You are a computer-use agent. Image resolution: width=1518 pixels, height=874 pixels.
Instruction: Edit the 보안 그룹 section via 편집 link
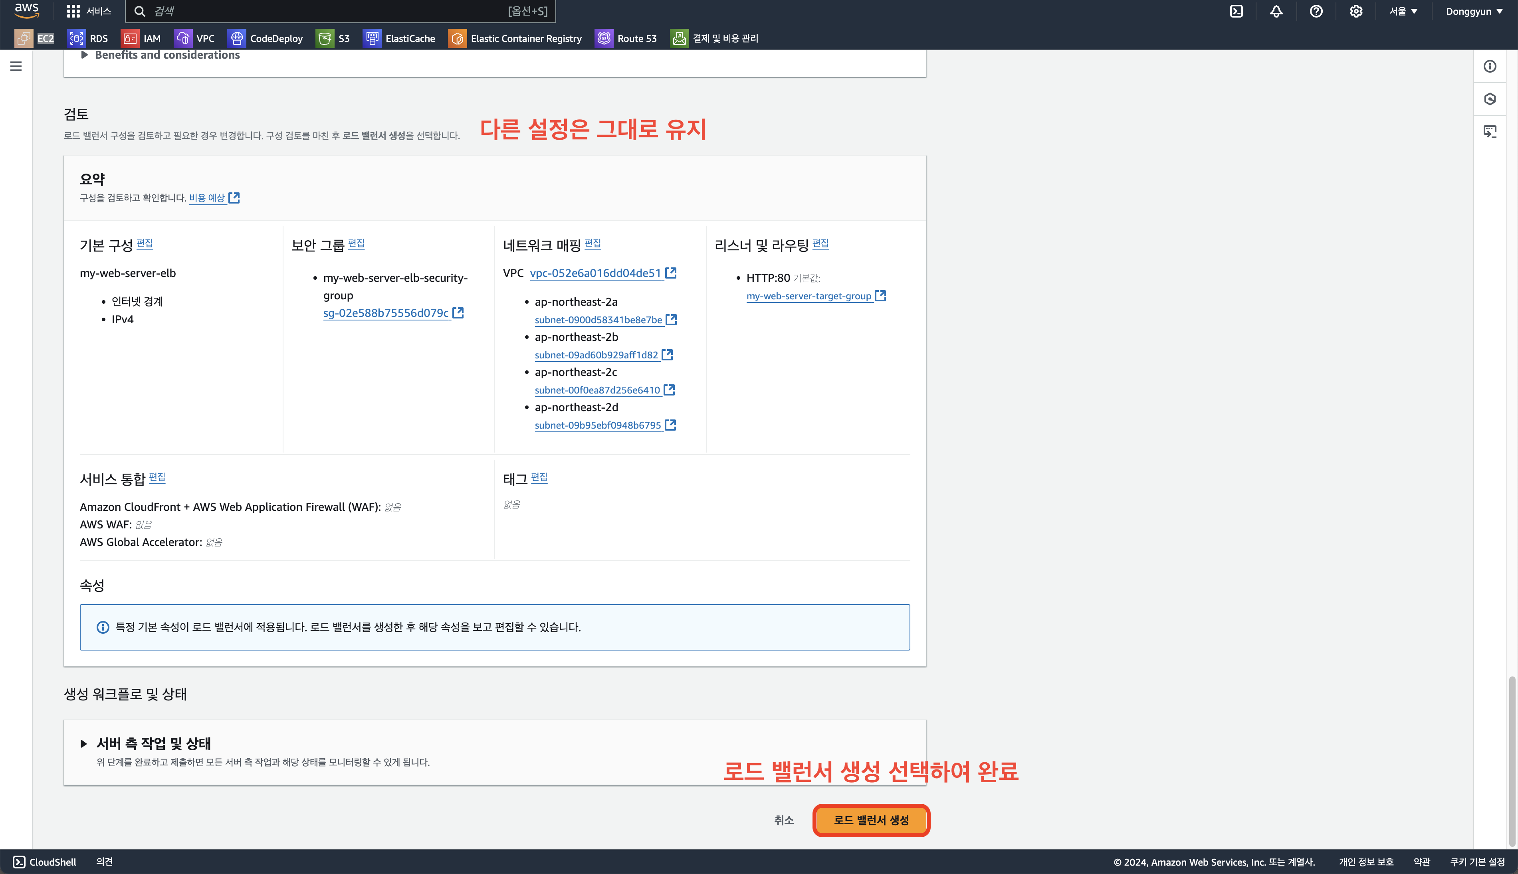pos(356,244)
